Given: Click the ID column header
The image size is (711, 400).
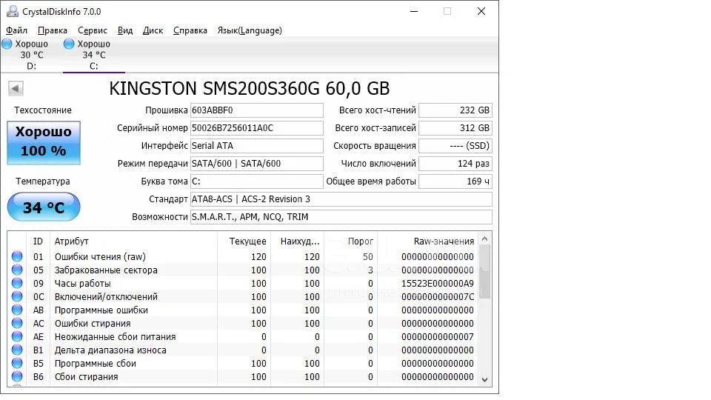Looking at the screenshot, I should 38,241.
